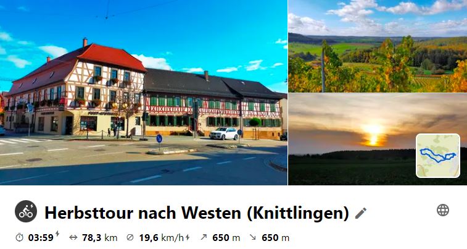Click the e-bike sport type icon
Viewport: 467px width, 249px height.
pos(26,211)
